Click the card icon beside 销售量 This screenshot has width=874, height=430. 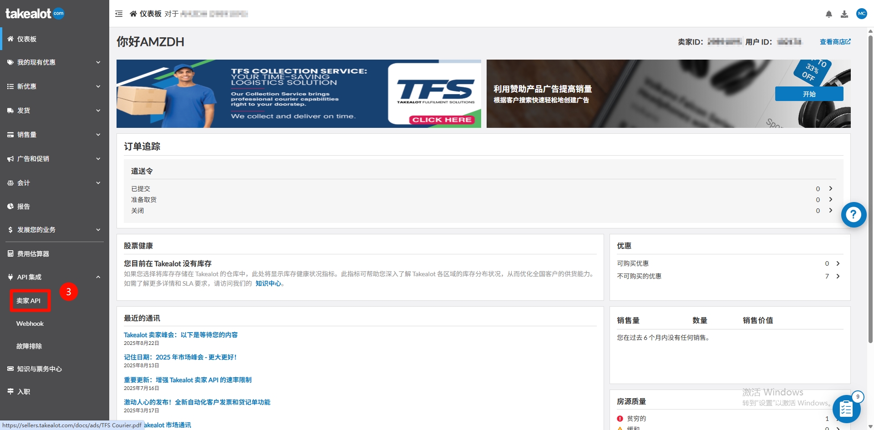10,135
